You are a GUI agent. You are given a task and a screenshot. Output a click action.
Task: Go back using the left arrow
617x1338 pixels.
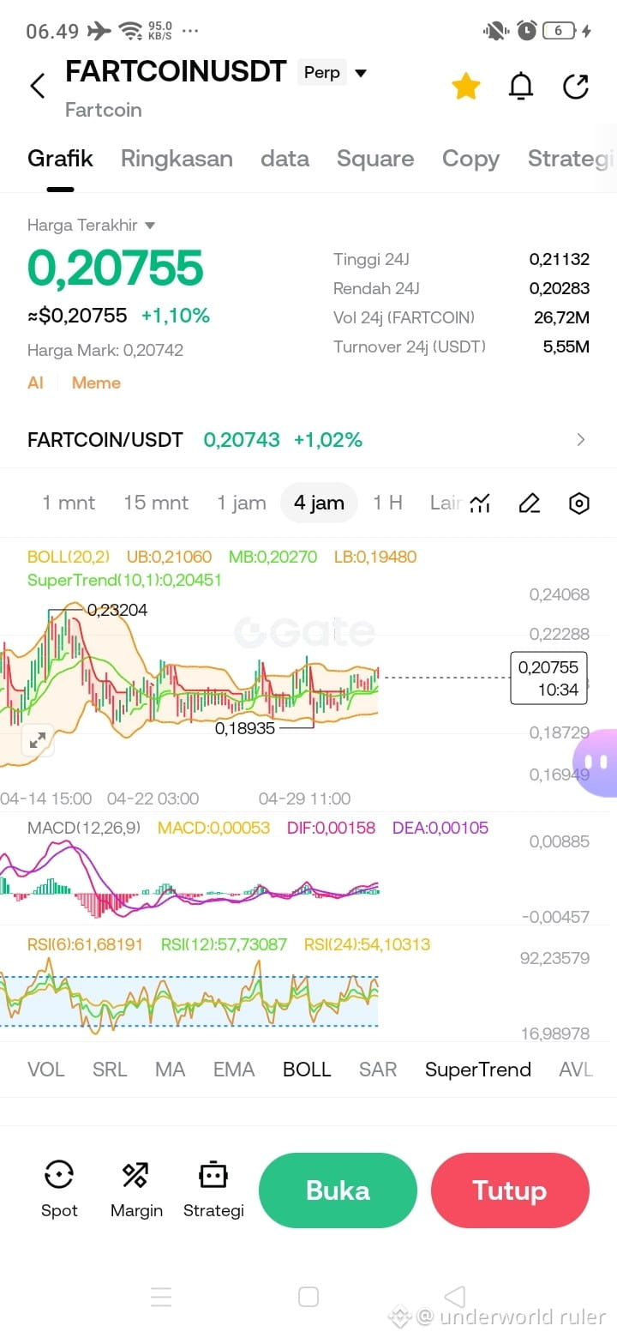point(38,86)
